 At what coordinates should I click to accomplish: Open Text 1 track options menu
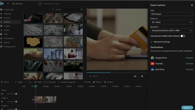pyautogui.click(x=19, y=90)
